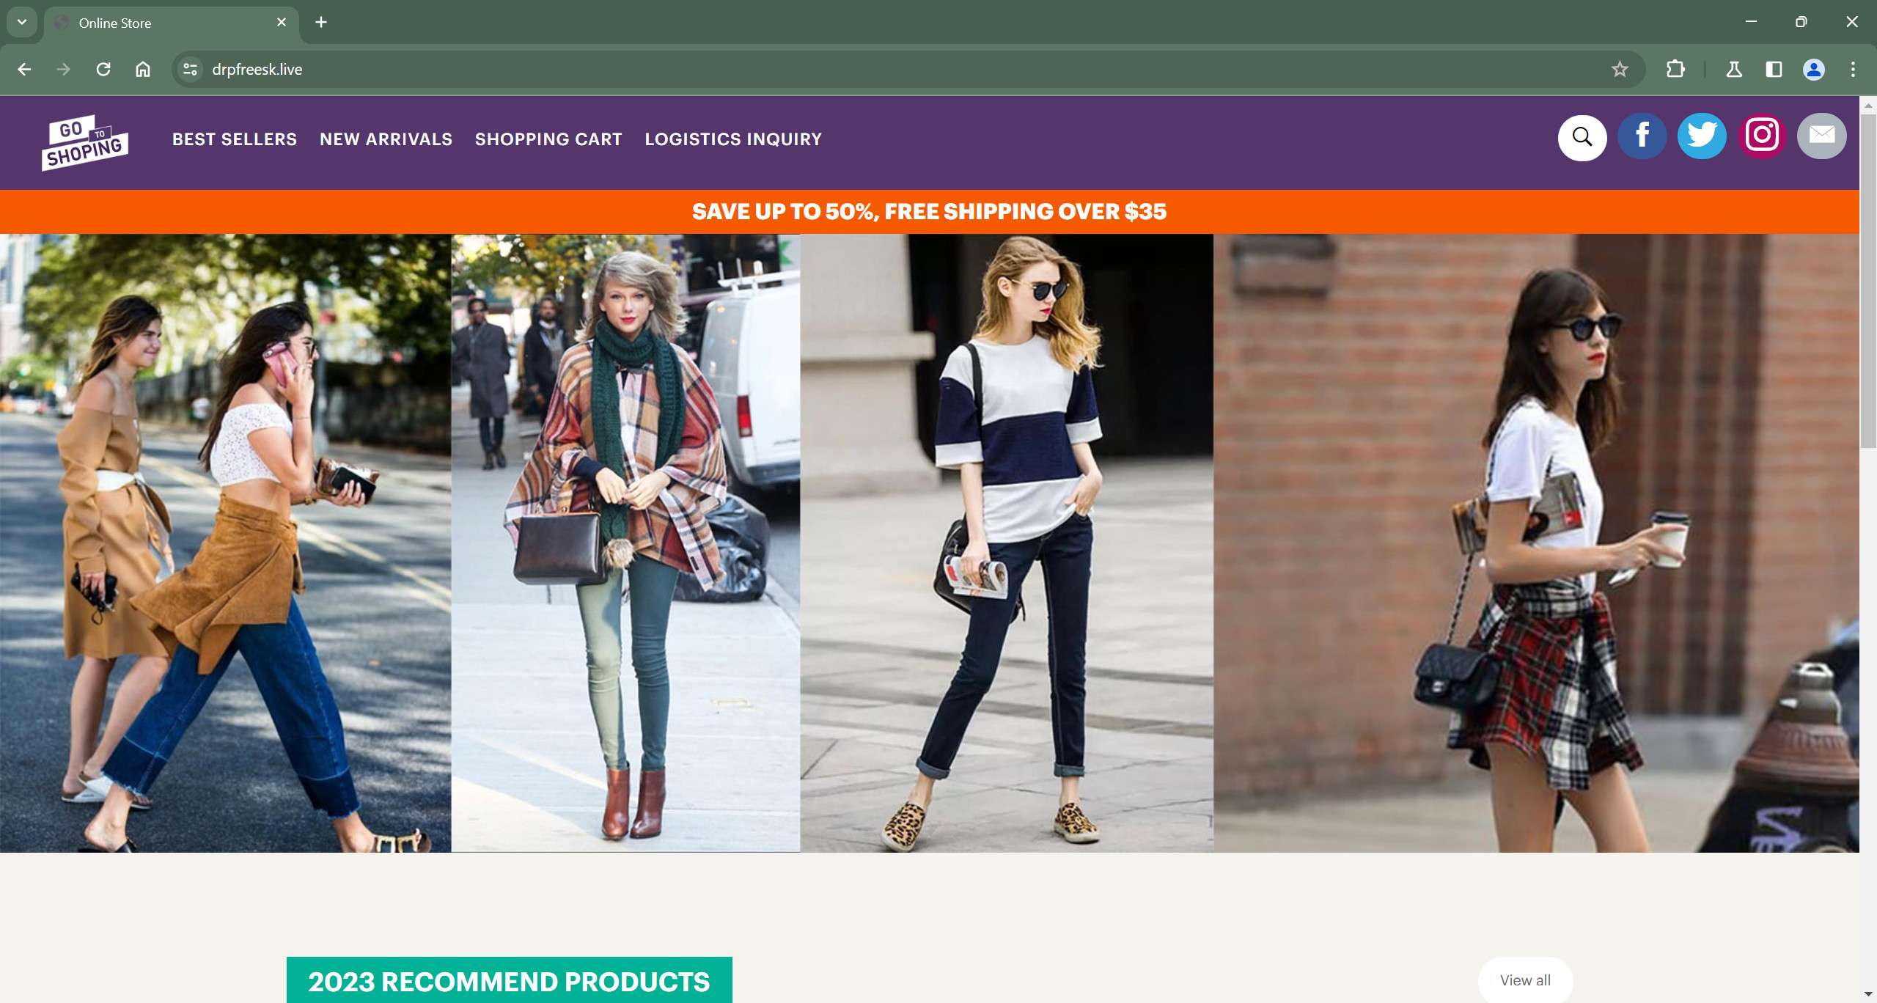
Task: Open Chrome three-dot menu
Action: pos(1853,70)
